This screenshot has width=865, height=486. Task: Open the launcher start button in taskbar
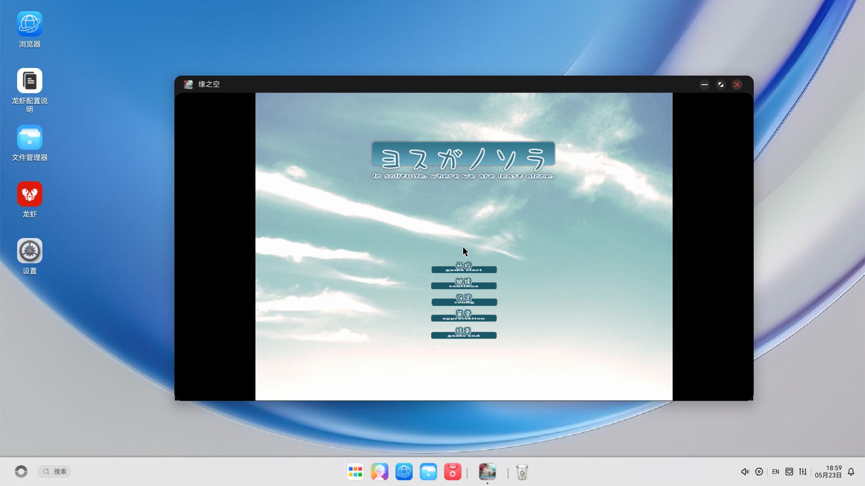click(21, 471)
